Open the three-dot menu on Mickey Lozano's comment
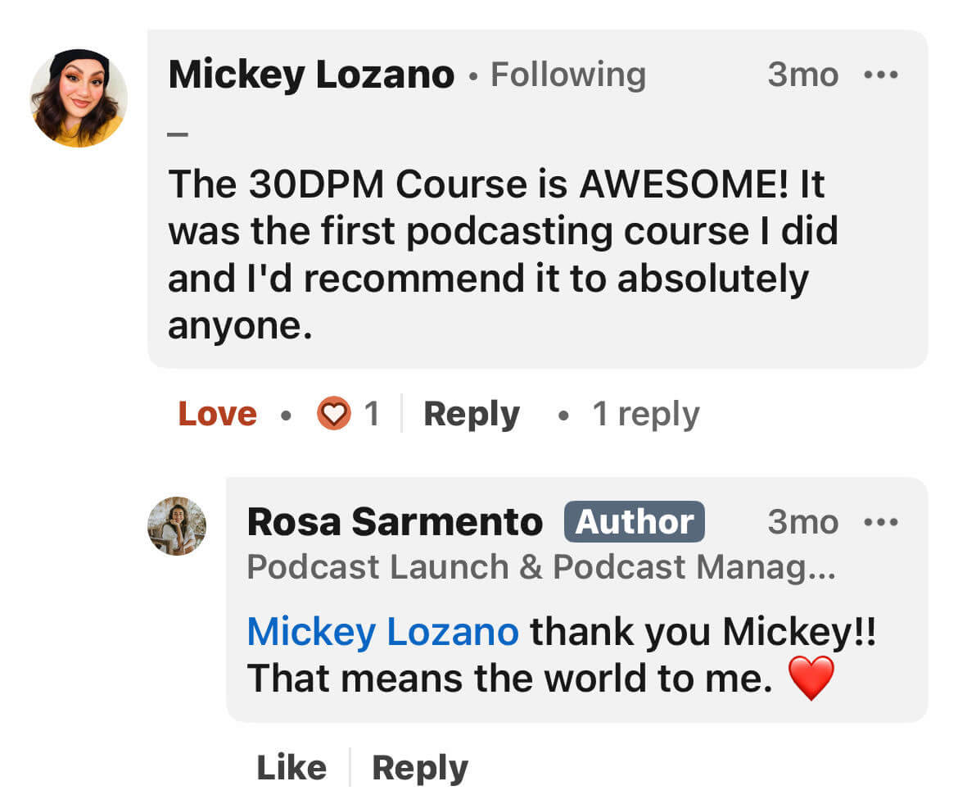 tap(881, 75)
